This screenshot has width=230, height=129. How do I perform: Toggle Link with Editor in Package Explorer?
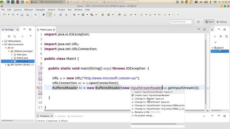15,36
